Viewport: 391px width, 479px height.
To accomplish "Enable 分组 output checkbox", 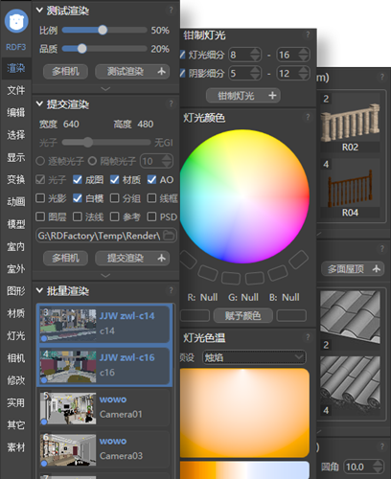I will click(115, 198).
